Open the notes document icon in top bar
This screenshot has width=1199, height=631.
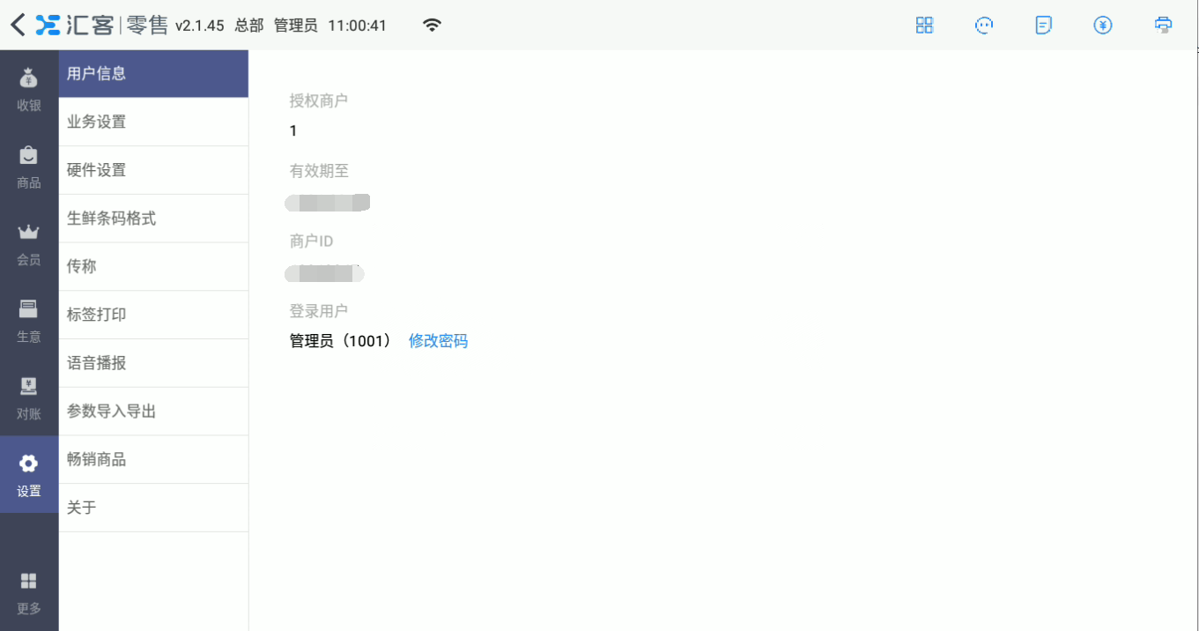tap(1044, 26)
